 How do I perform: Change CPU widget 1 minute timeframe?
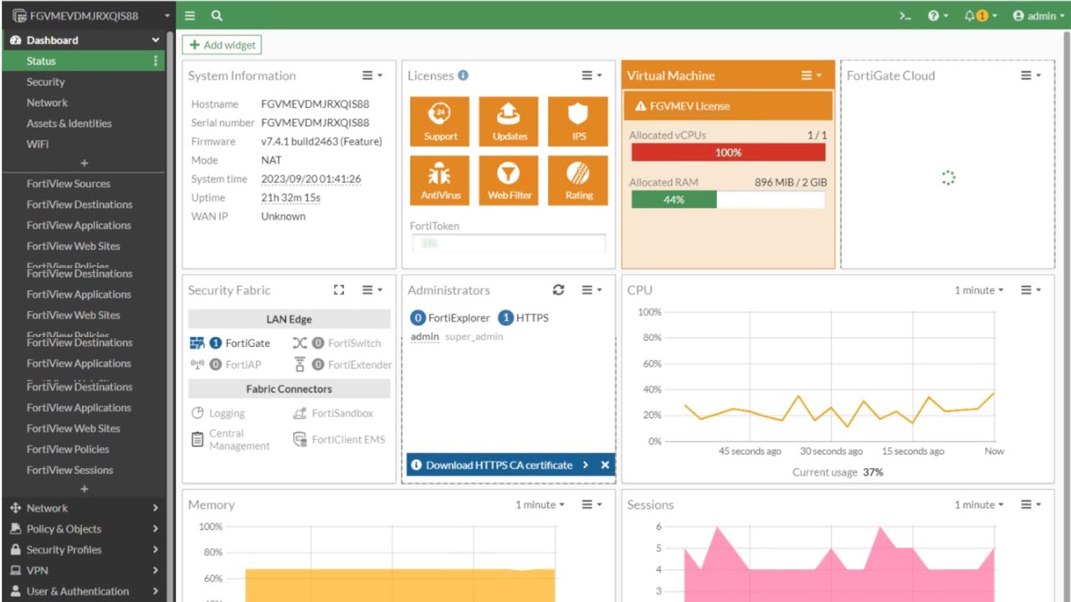[979, 290]
